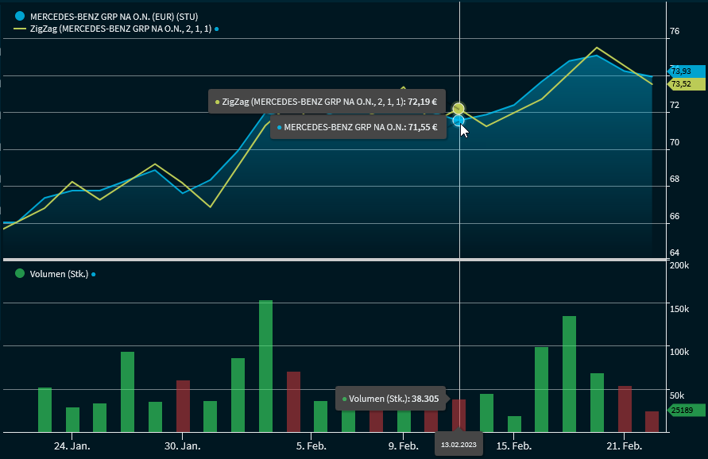Select the last red volume bar on the right
This screenshot has height=459, width=708.
[652, 421]
